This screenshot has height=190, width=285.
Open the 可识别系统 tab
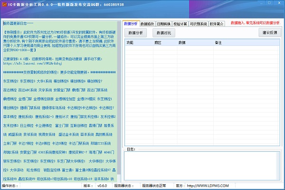pyautogui.click(x=198, y=24)
